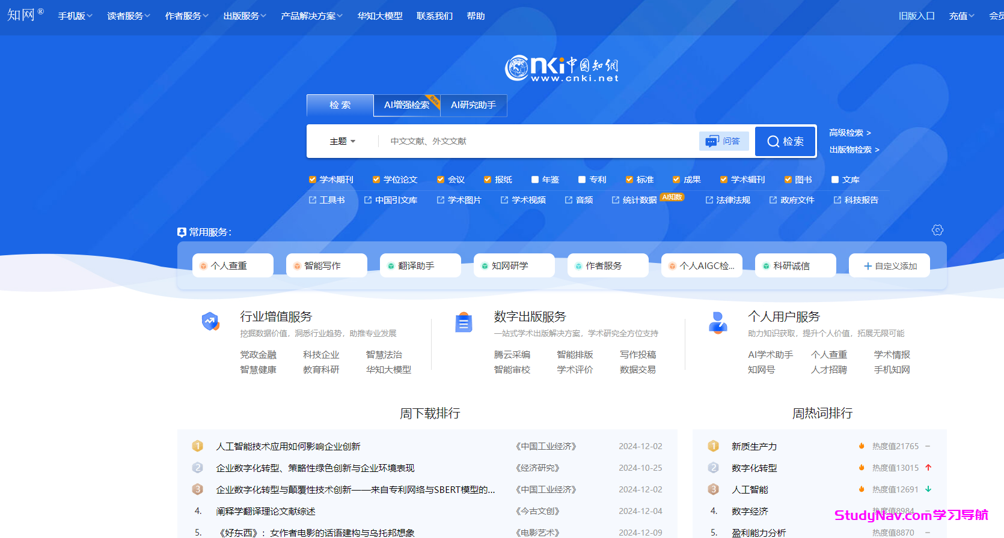
Task: Expand the 读者服务 dropdown menu
Action: (129, 16)
